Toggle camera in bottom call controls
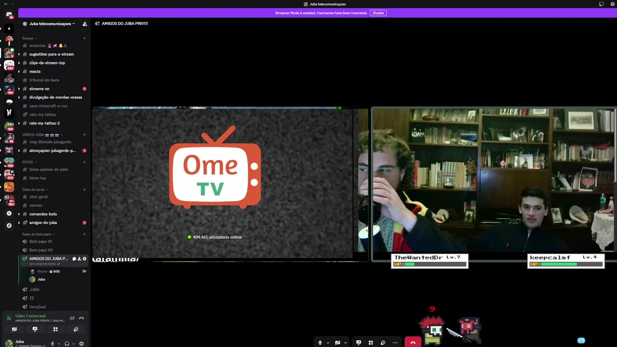This screenshot has height=347, width=617. [x=337, y=343]
